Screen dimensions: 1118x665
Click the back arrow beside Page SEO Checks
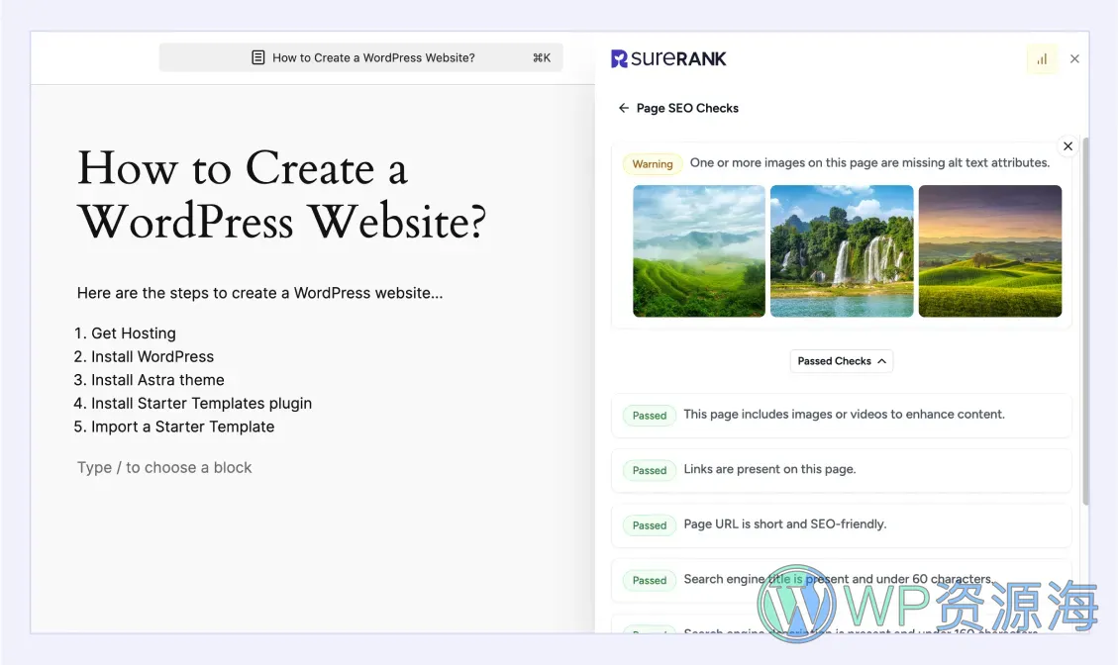pyautogui.click(x=623, y=108)
